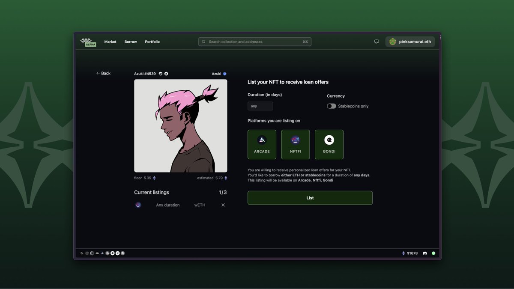514x289 pixels.
Task: Click the Azuki #4539 NFT image
Action: 181,126
